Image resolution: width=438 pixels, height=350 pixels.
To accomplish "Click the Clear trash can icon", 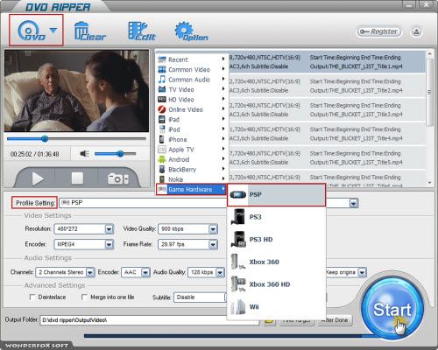I will coord(89,31).
